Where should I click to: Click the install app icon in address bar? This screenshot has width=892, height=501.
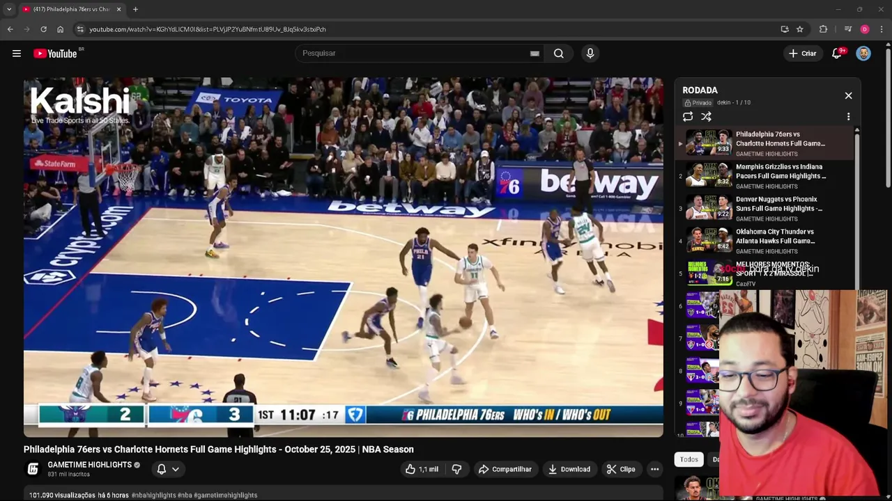[785, 29]
